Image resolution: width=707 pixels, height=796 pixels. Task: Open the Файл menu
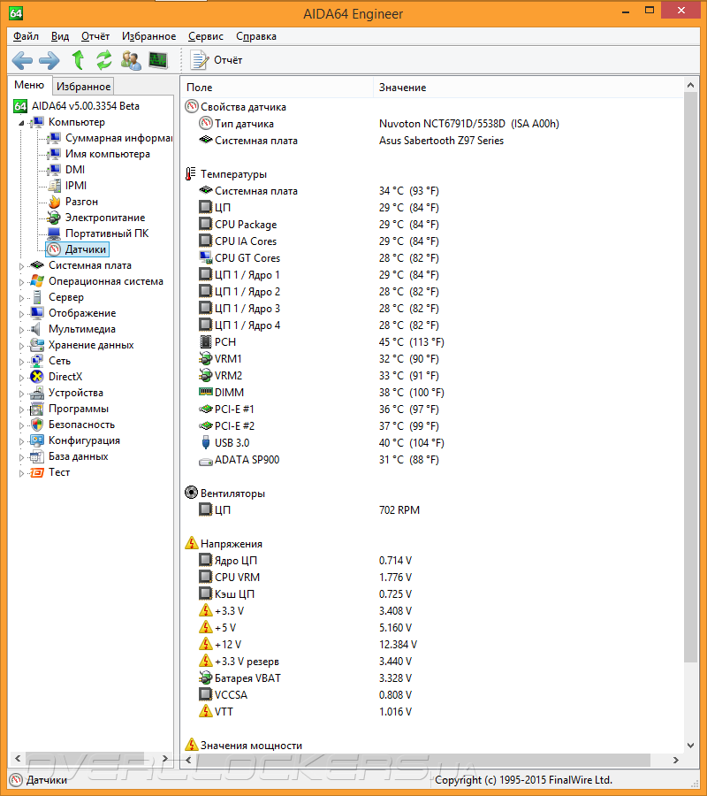point(26,36)
